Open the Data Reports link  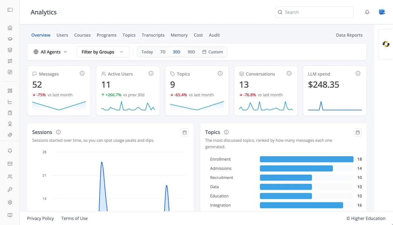tap(349, 35)
